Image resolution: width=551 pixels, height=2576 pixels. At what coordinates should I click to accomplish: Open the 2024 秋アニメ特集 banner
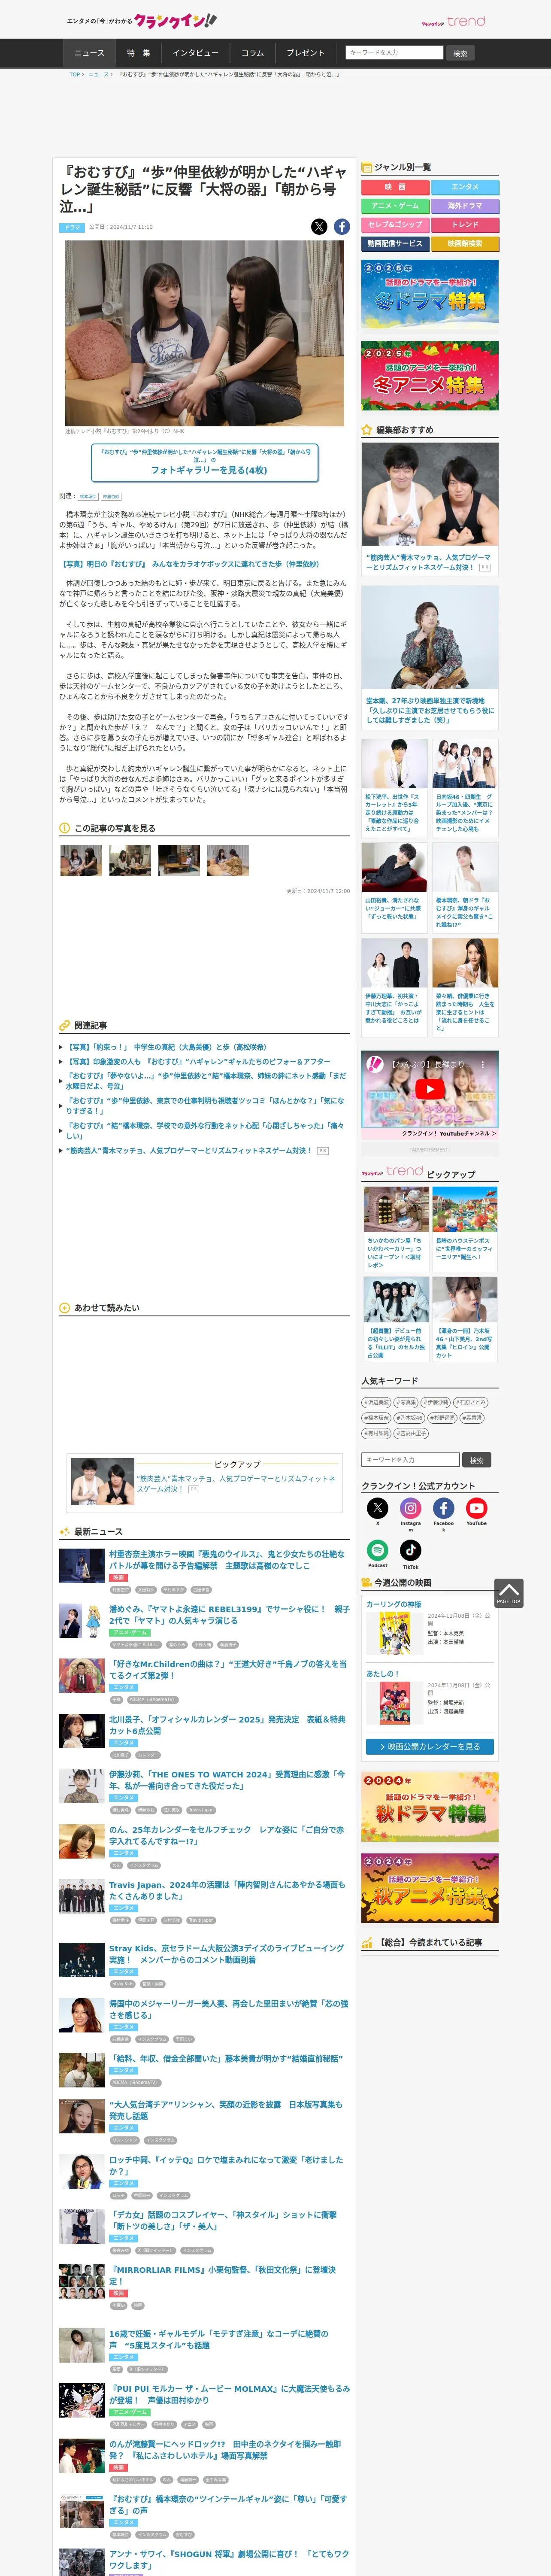(430, 1889)
